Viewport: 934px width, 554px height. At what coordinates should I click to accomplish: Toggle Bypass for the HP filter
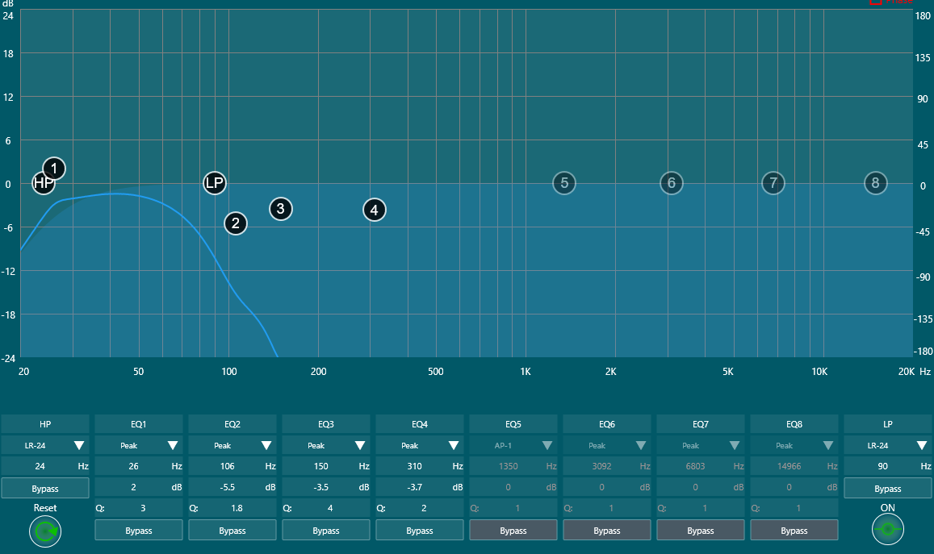click(x=45, y=489)
